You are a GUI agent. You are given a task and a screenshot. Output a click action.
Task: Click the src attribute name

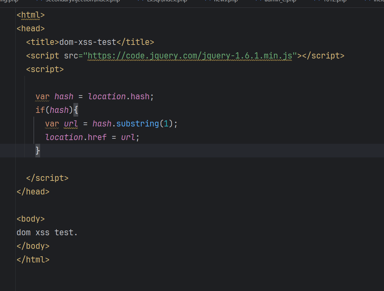point(71,56)
